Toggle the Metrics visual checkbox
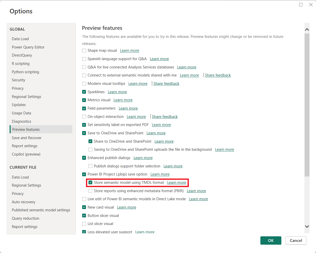The height and width of the screenshot is (253, 316). (84, 100)
